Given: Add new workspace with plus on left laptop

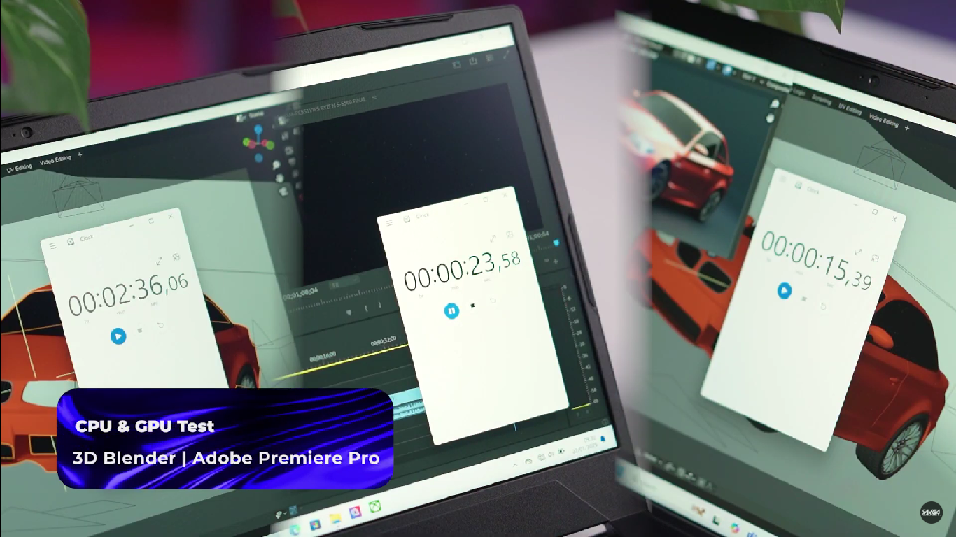Looking at the screenshot, I should pos(80,155).
